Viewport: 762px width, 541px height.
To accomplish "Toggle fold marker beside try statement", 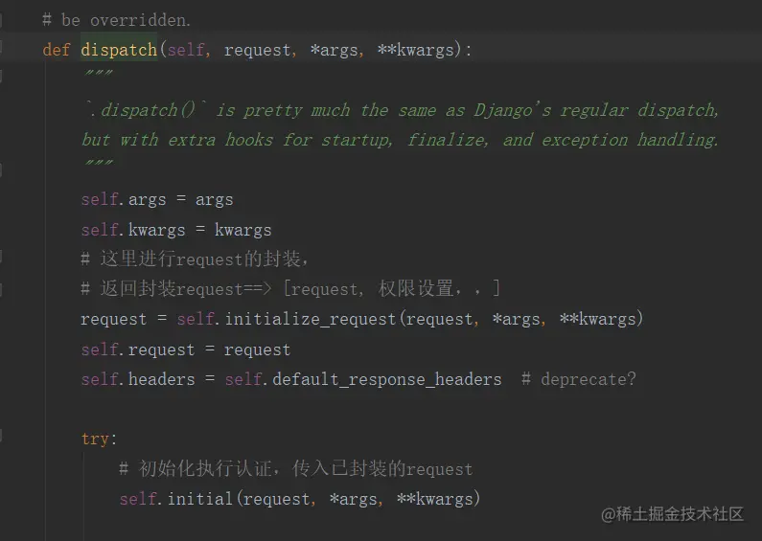I will (x=1, y=435).
